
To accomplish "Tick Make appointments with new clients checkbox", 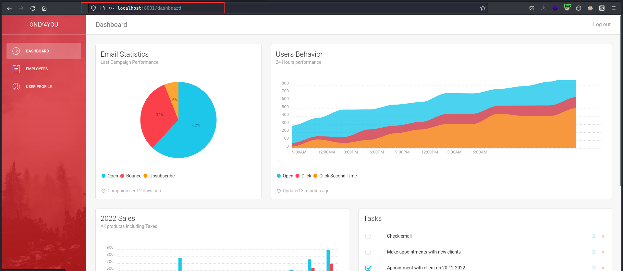I will (x=368, y=252).
